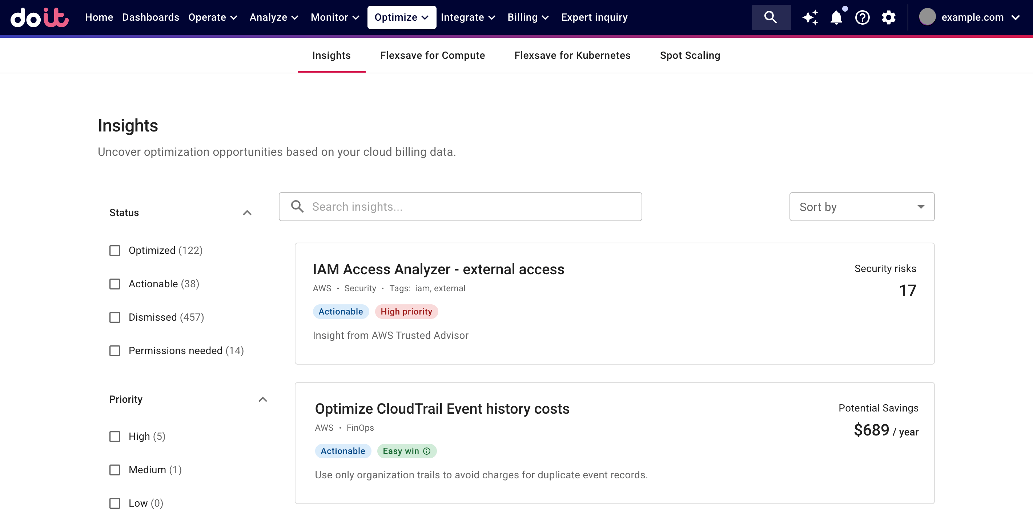Open the example.com account dropdown
Viewport: 1033px width, 519px height.
pyautogui.click(x=969, y=17)
